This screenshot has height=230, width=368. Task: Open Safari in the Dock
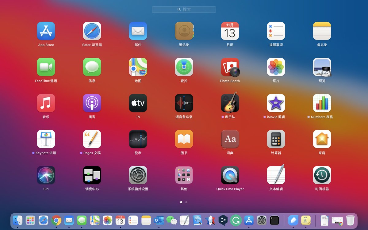43,220
